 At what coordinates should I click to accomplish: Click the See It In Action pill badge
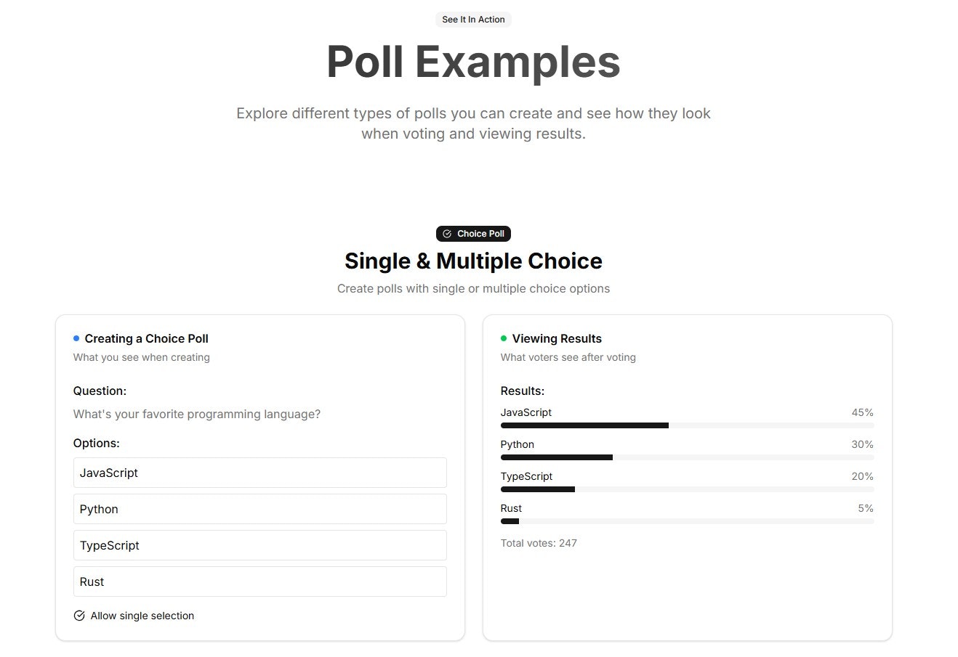coord(473,20)
